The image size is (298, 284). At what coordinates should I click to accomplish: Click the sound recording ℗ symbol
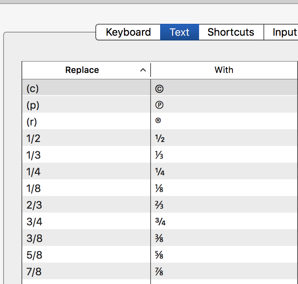(159, 106)
